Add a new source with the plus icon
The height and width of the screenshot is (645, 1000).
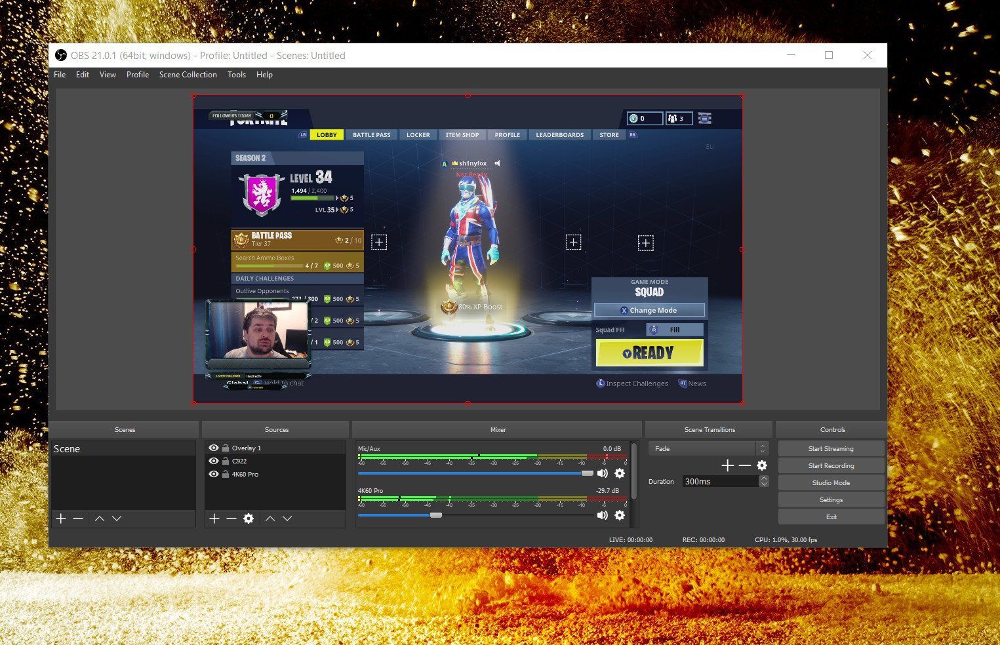click(214, 518)
